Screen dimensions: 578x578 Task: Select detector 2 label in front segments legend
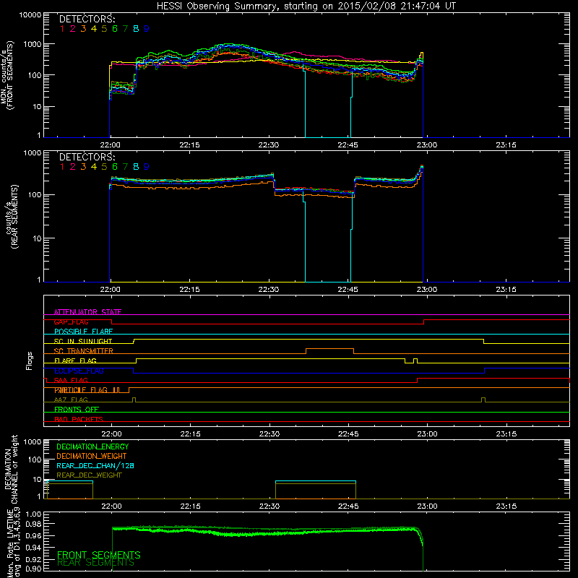pyautogui.click(x=73, y=29)
